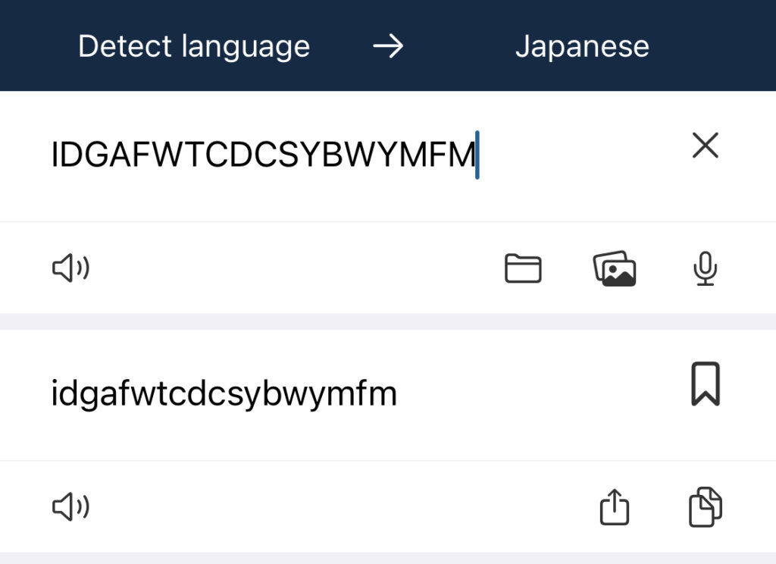776x564 pixels.
Task: Open the Japanese target language selector
Action: 582,47
